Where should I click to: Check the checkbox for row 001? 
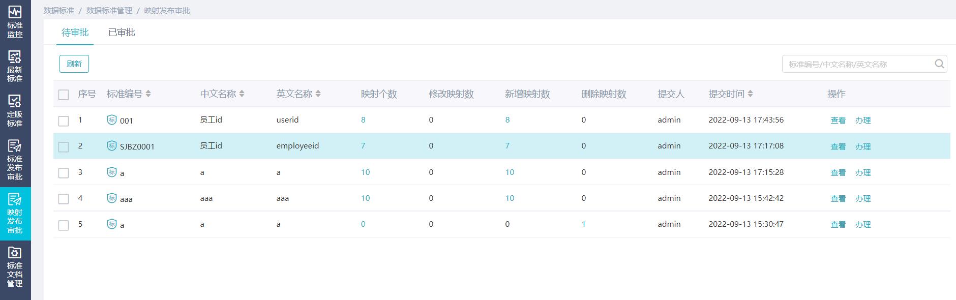[x=64, y=121]
